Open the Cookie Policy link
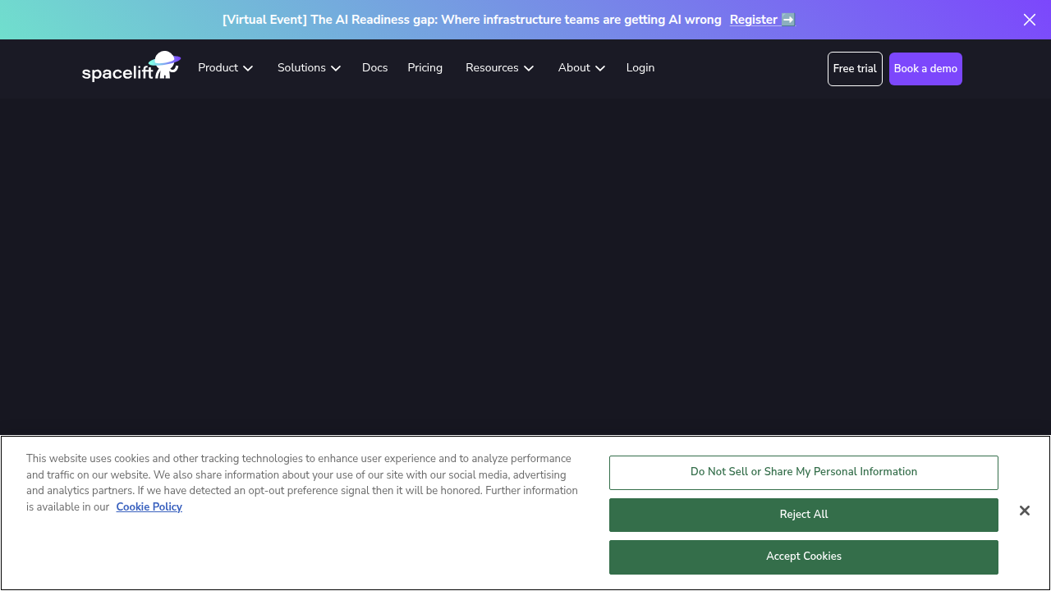Screen dimensions: 1051x591 (x=149, y=507)
